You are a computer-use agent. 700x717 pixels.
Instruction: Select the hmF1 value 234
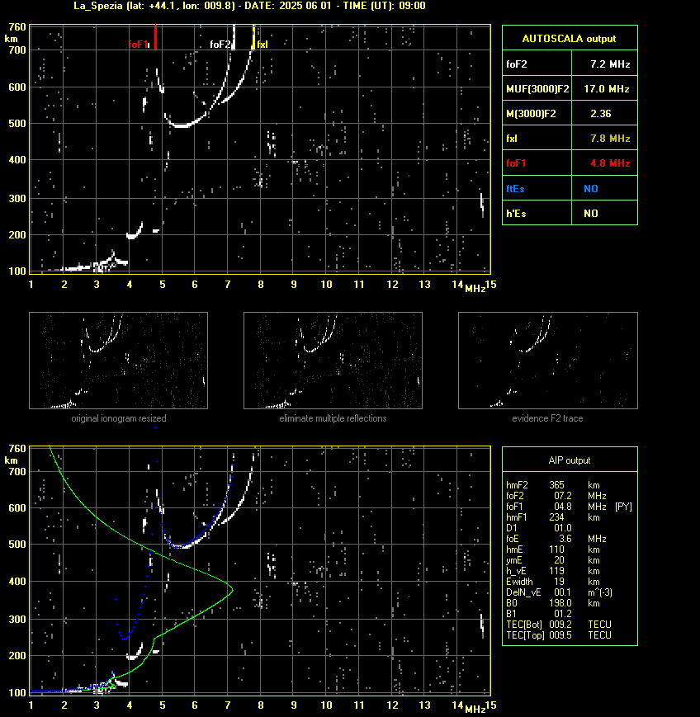[557, 517]
